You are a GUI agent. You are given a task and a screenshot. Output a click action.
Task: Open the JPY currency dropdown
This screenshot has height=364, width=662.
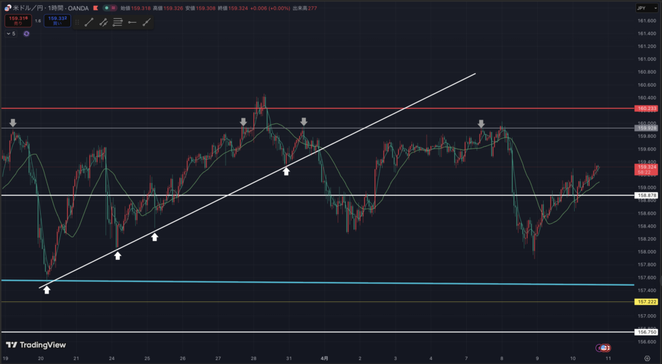pyautogui.click(x=643, y=8)
